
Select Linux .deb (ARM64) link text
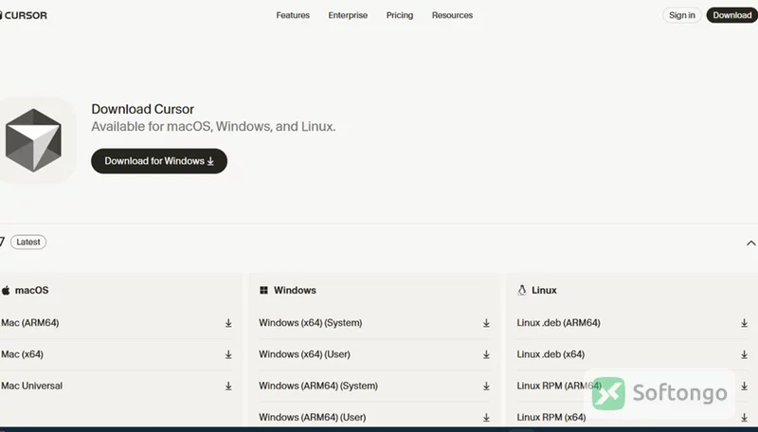(558, 323)
